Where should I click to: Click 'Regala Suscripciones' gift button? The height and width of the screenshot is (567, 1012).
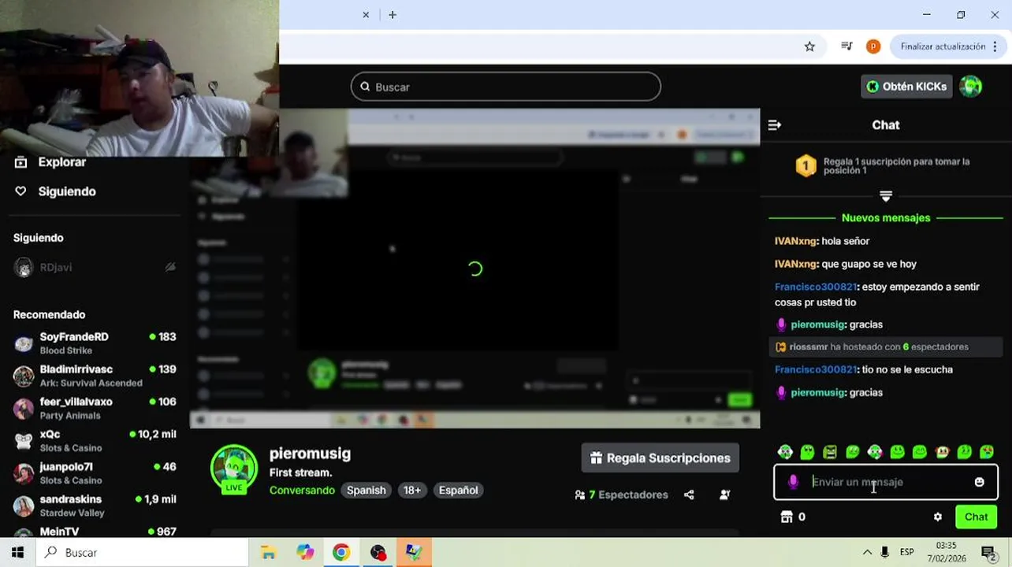click(660, 458)
